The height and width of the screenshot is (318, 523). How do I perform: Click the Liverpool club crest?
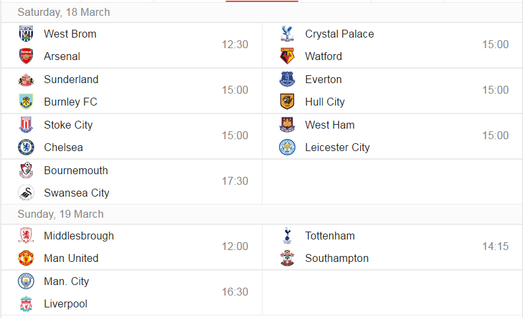[x=26, y=303]
